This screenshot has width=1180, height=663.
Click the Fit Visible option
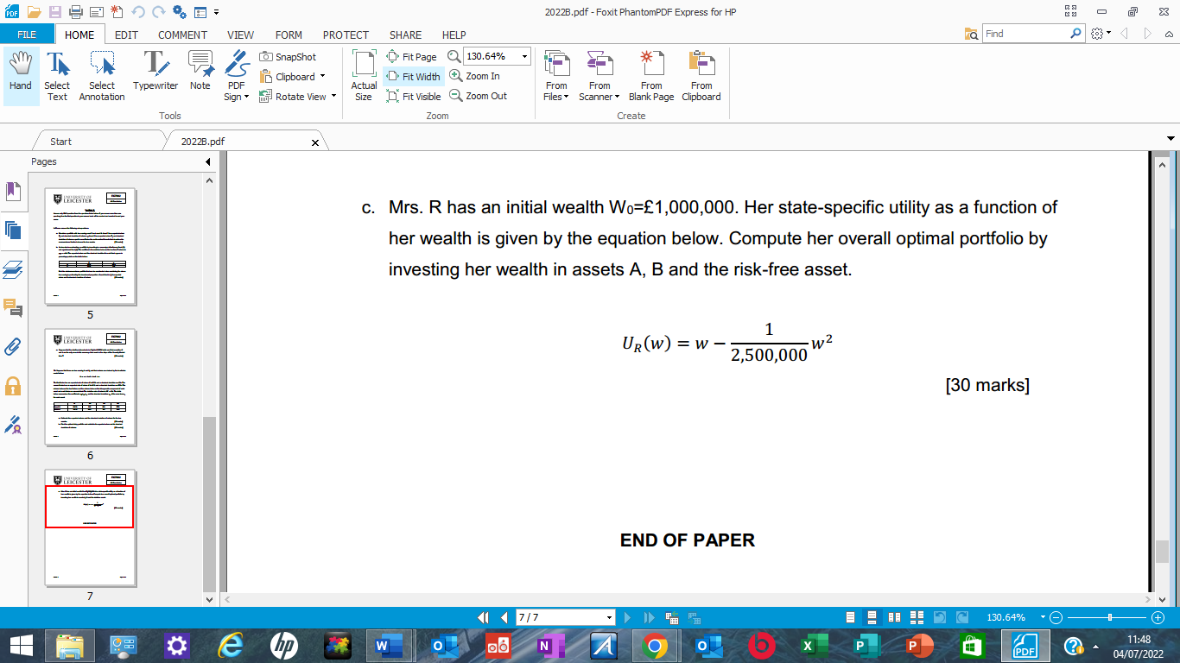coord(414,97)
